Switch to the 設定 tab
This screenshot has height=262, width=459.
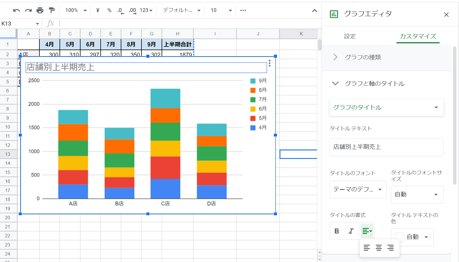(350, 36)
